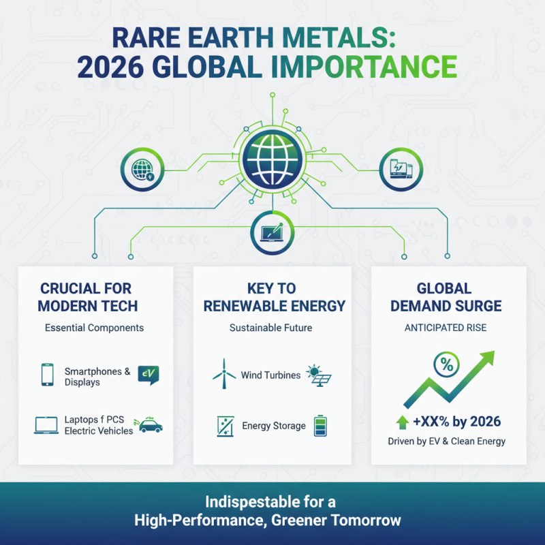Click the smartphone icon

click(47, 375)
